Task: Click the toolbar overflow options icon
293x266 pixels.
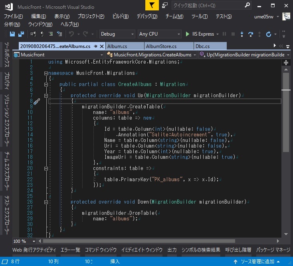Action: click(x=284, y=34)
